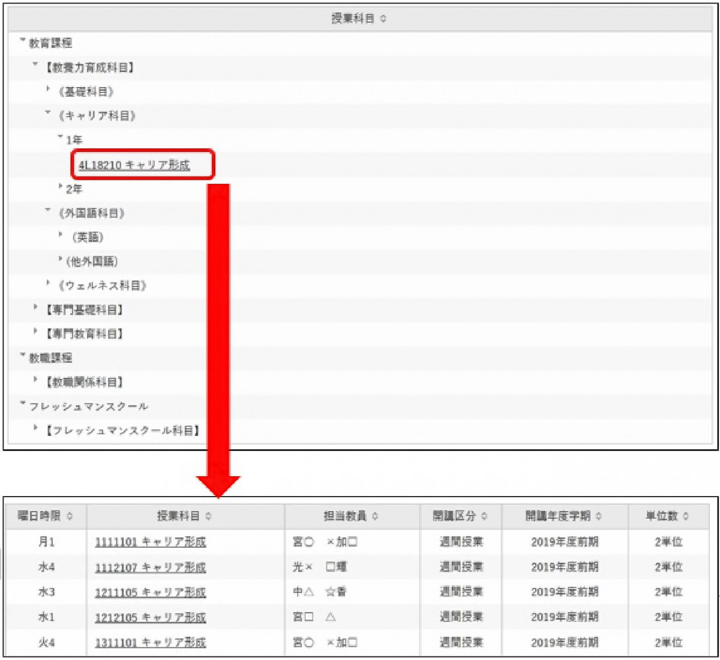This screenshot has height=660, width=720.
Task: Open the 4L18210 キャリア形成 course link
Action: click(x=134, y=165)
